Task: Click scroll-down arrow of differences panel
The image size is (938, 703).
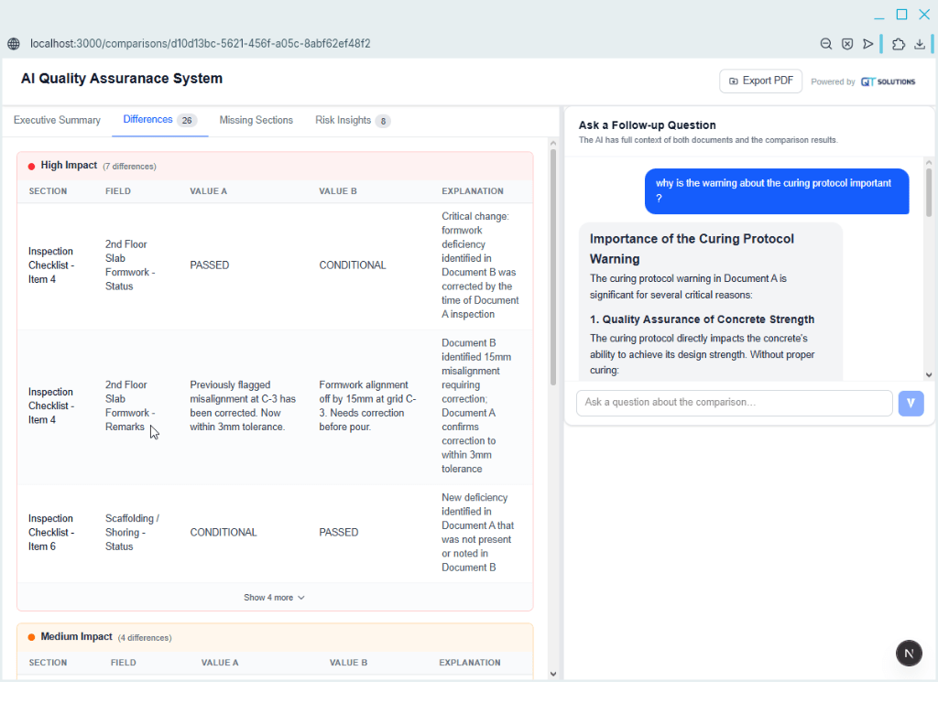Action: coord(552,674)
